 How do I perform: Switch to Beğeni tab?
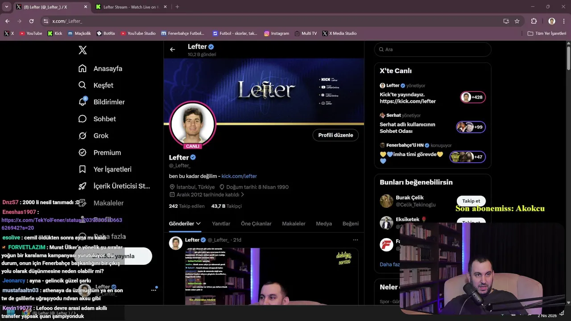coord(351,224)
